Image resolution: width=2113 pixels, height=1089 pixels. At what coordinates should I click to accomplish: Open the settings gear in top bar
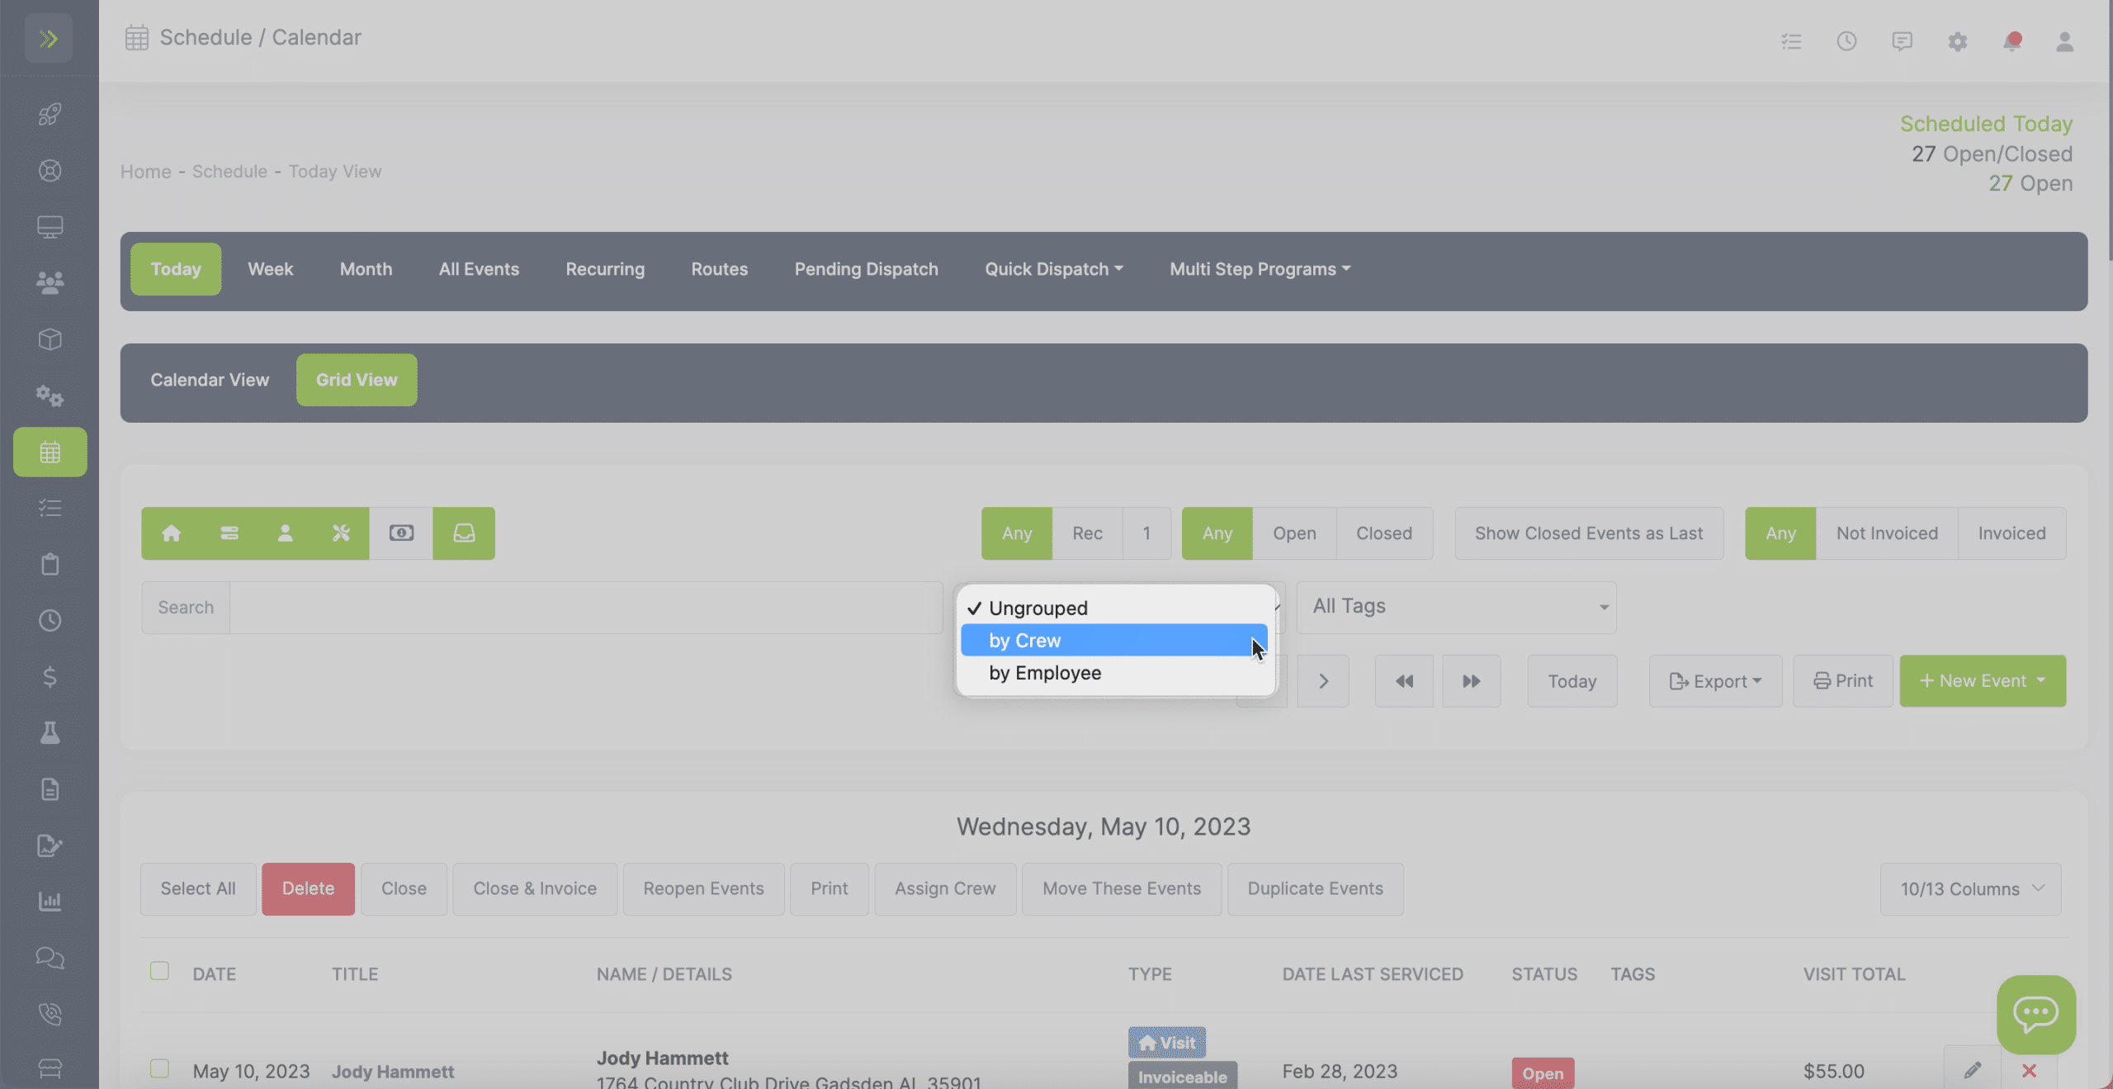click(1957, 41)
